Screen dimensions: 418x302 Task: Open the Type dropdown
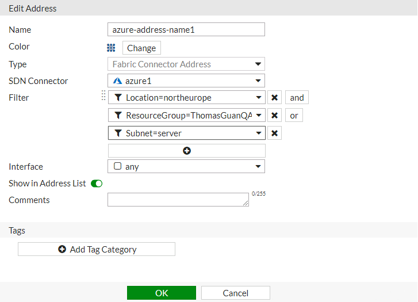[258, 64]
